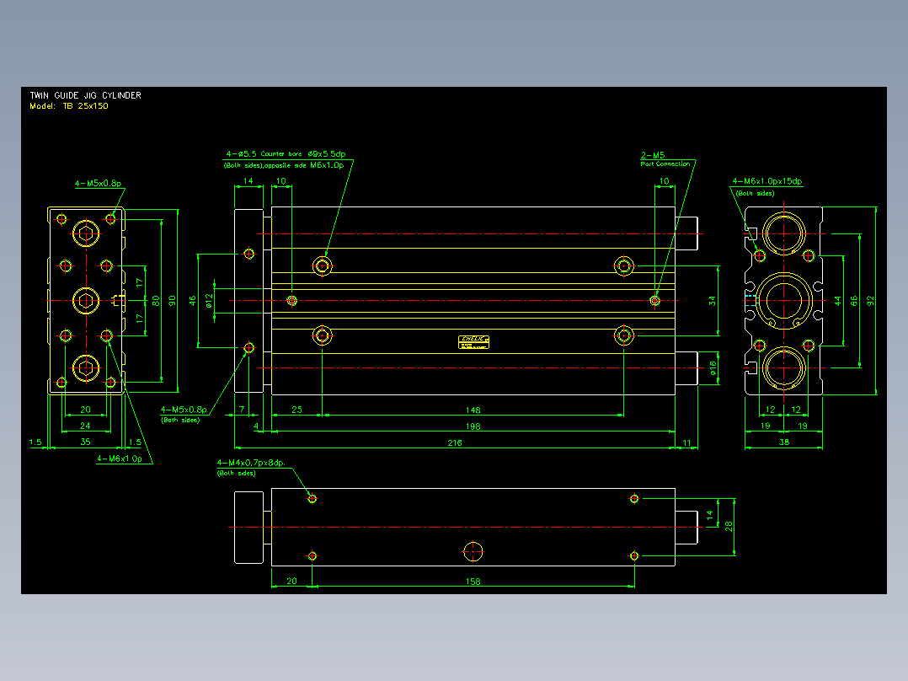Click the "35" width dimension in the left view
The height and width of the screenshot is (681, 908).
click(x=85, y=442)
